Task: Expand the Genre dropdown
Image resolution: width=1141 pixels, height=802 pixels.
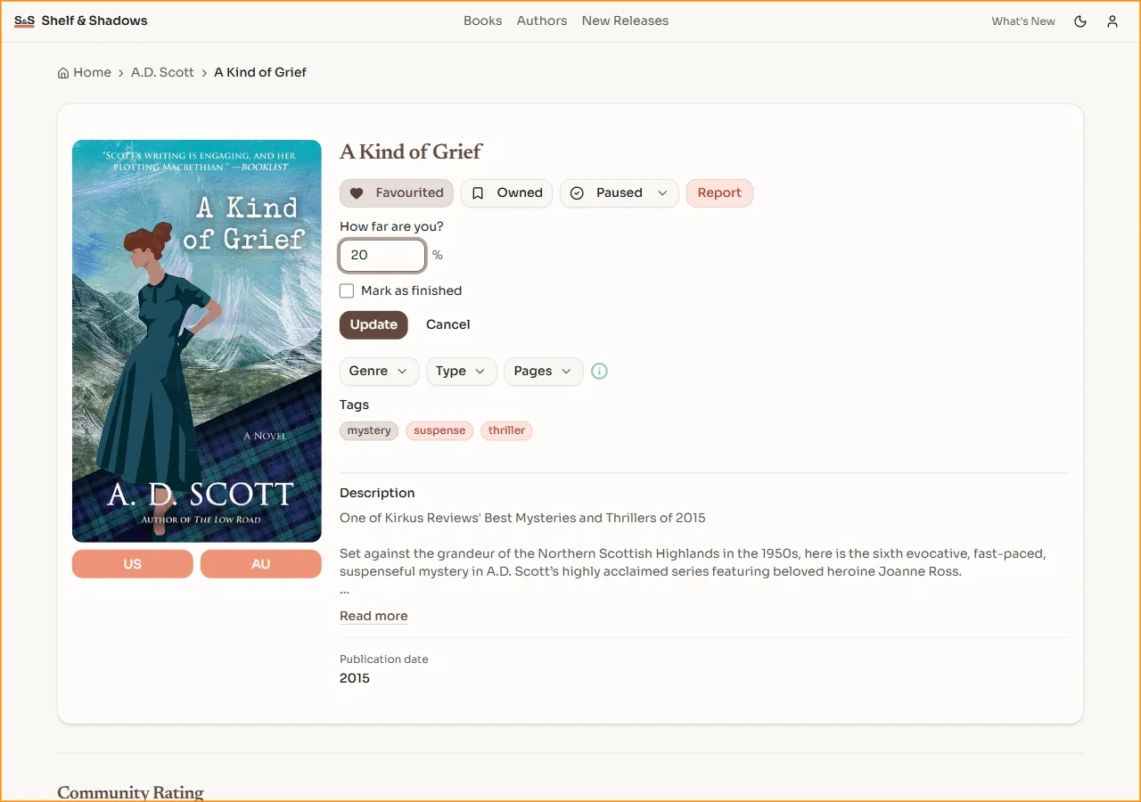Action: 379,372
